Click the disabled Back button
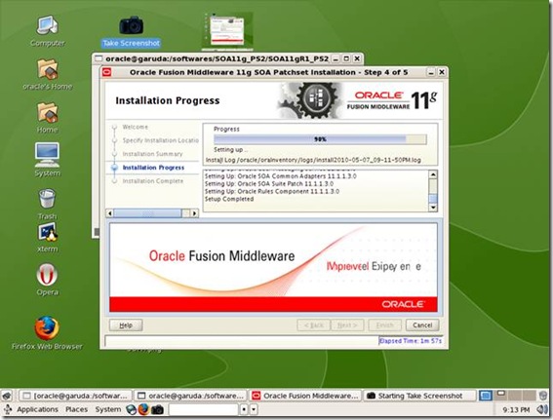 pyautogui.click(x=313, y=325)
